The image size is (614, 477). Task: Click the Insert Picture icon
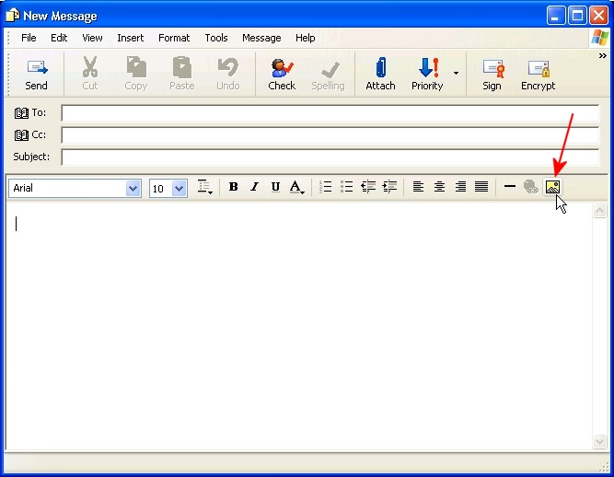point(552,187)
